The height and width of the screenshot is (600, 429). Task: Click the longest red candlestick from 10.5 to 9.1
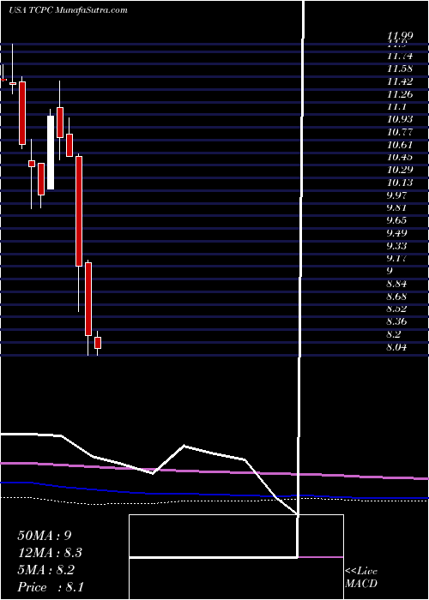79,211
